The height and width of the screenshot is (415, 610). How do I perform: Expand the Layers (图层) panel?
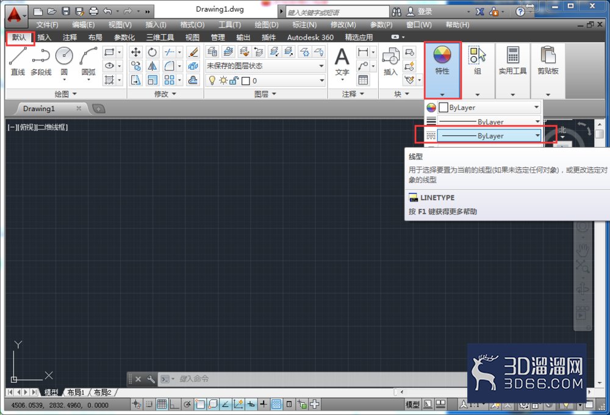tap(265, 94)
